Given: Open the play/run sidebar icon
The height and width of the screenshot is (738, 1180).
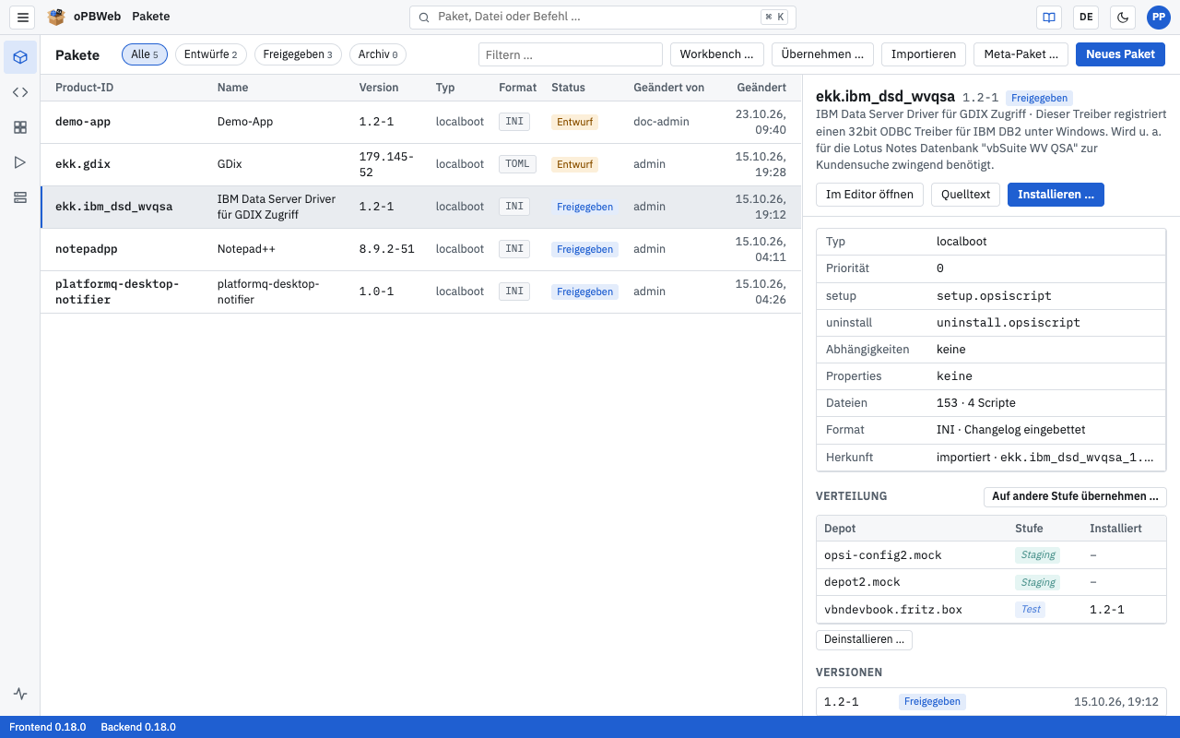Looking at the screenshot, I should point(20,162).
